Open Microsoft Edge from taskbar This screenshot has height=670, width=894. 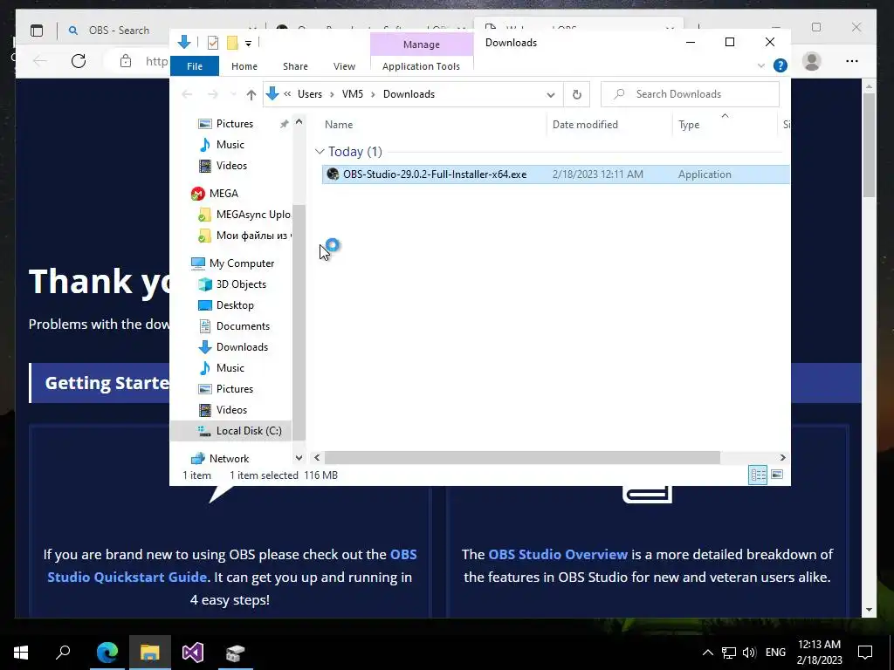[x=107, y=653]
